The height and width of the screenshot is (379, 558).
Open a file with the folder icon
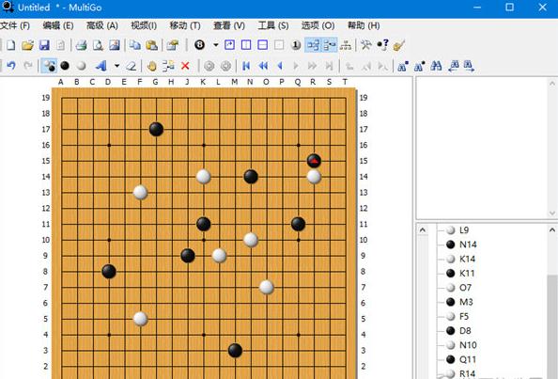click(27, 45)
